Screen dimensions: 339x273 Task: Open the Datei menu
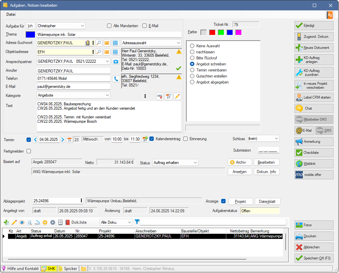coord(11,14)
